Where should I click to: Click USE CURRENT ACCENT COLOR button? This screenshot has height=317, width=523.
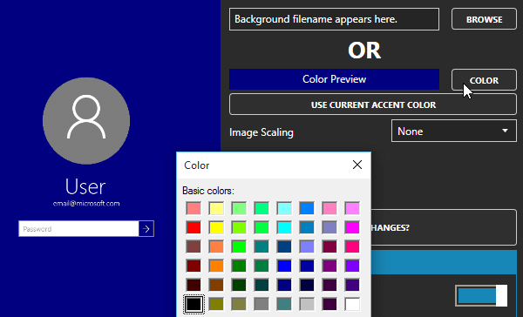point(373,105)
